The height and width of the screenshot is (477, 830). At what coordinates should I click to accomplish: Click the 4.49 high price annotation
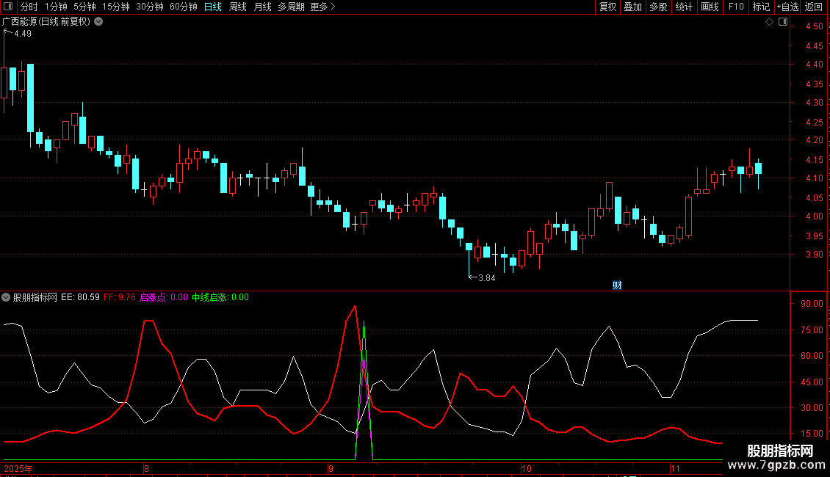[x=23, y=34]
